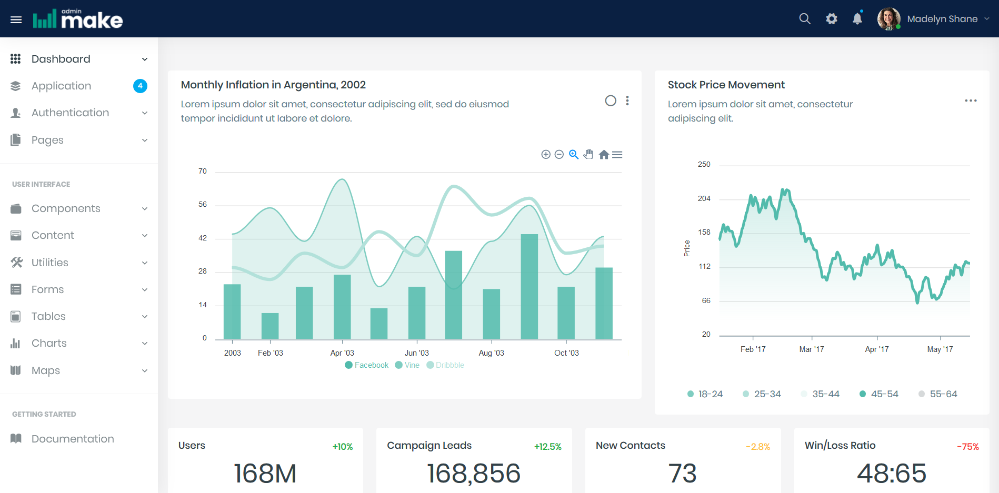Select Dashboard in the sidebar
999x493 pixels.
(61, 59)
